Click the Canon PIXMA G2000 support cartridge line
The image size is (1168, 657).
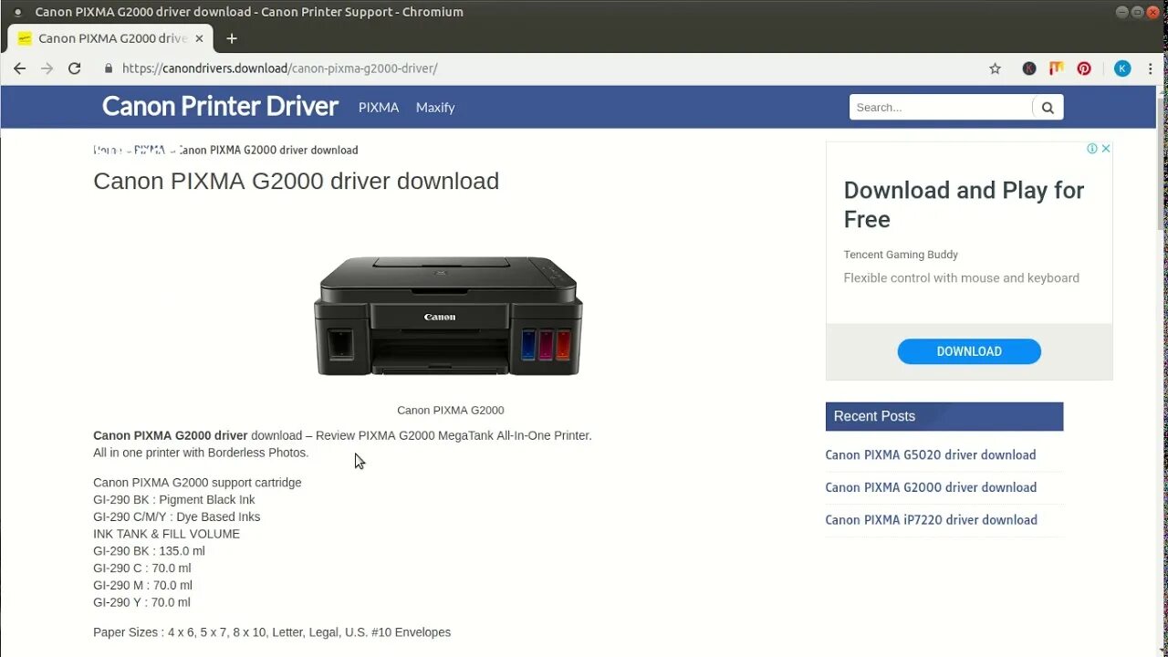coord(197,483)
